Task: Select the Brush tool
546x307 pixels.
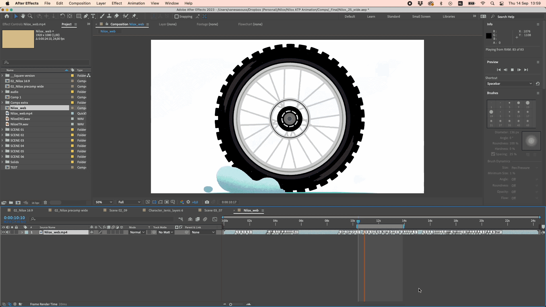Action: pyautogui.click(x=102, y=16)
